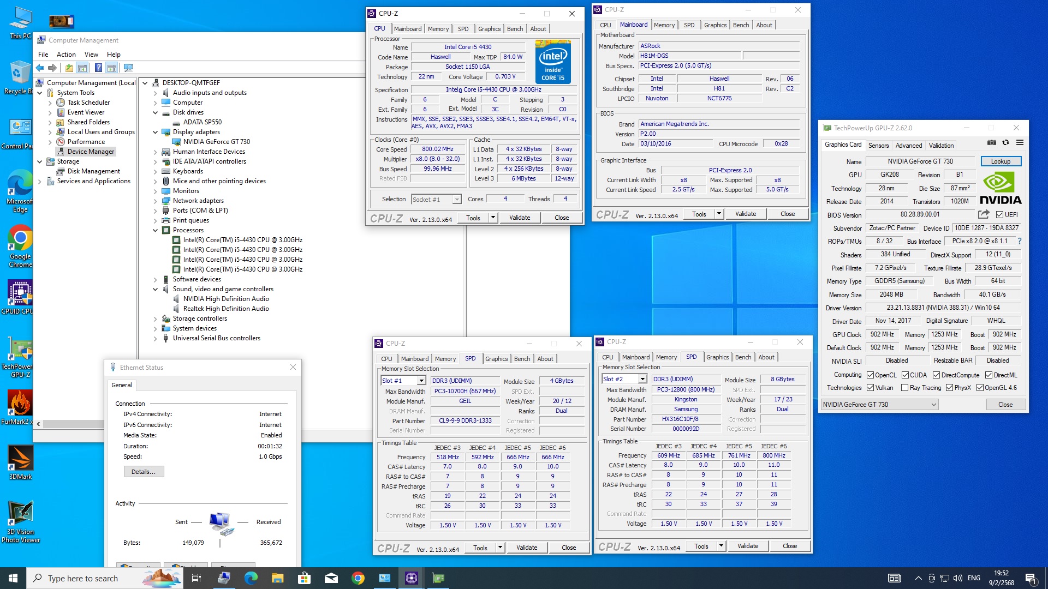Toggle the Ray Tracing checkbox
Screen dimensions: 1048x589
[904, 388]
